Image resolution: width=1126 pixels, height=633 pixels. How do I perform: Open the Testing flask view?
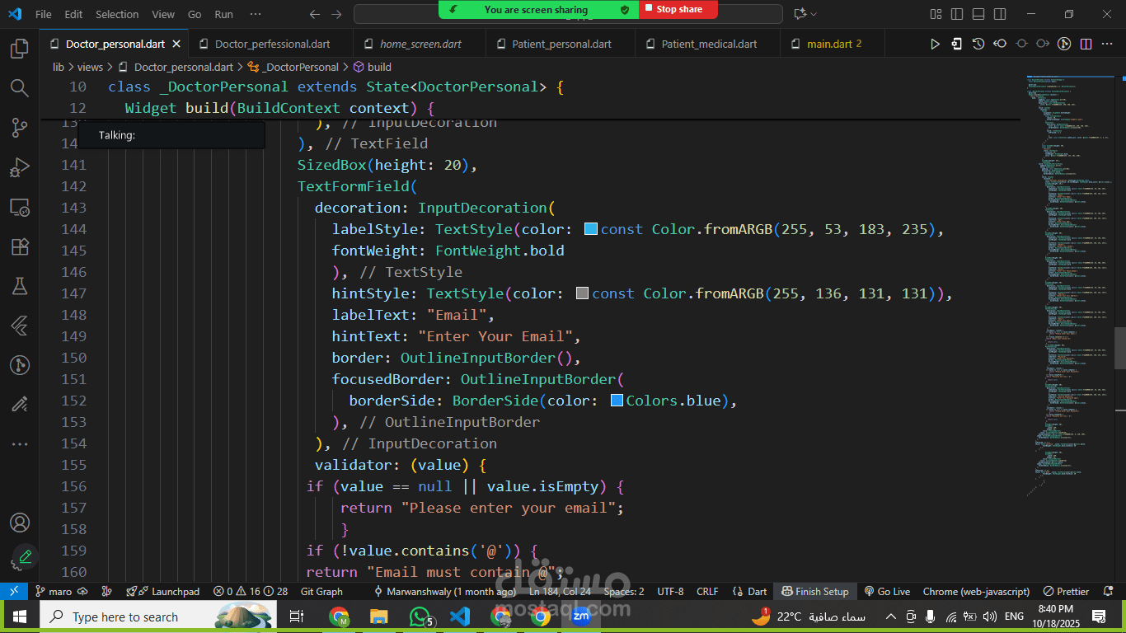pyautogui.click(x=19, y=286)
